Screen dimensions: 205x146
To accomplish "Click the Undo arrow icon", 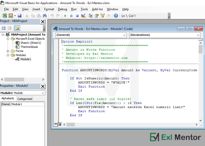I will click(x=52, y=16).
